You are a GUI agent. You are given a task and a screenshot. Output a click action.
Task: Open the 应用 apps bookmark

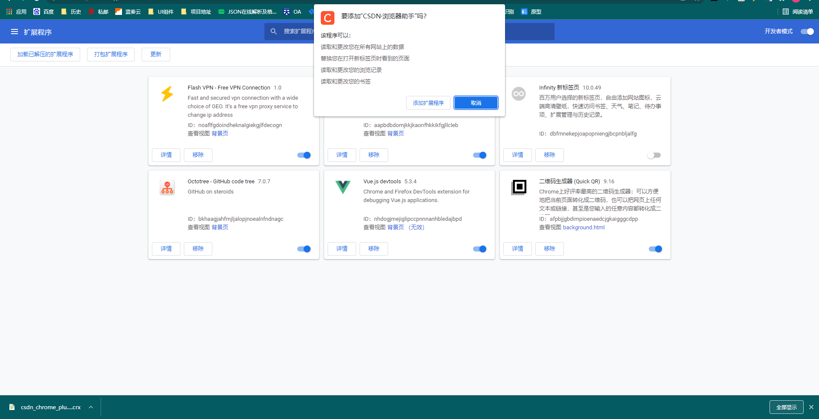point(16,12)
